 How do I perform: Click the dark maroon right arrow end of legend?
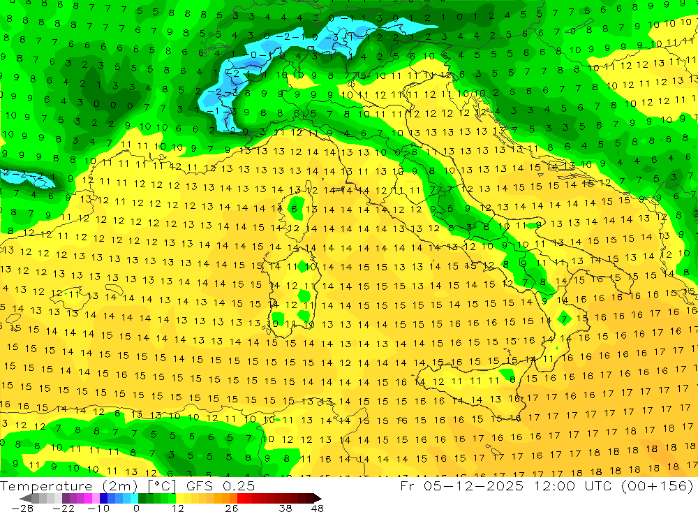[318, 498]
